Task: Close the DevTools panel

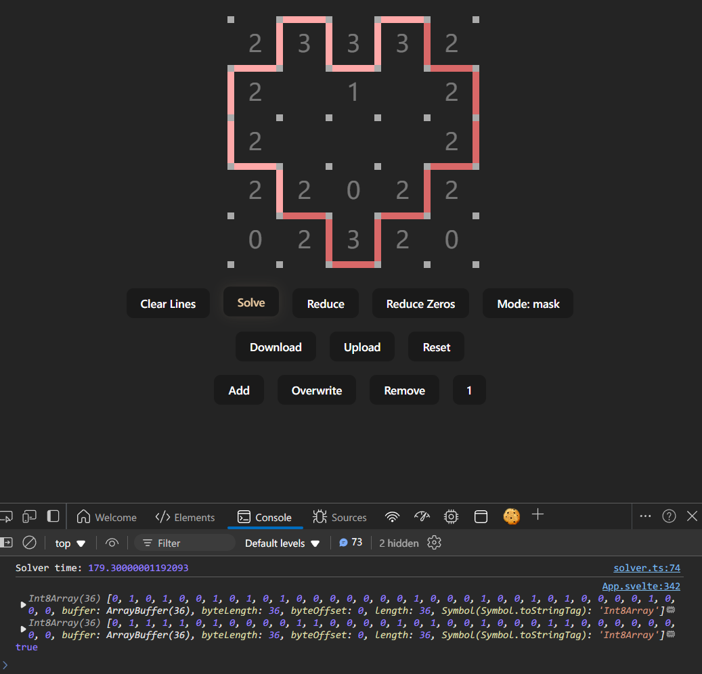Action: tap(692, 516)
